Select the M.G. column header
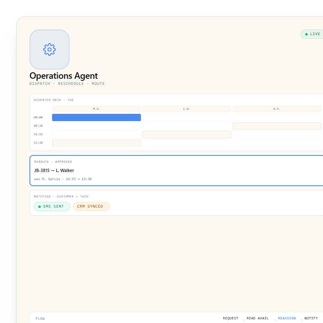 click(96, 109)
